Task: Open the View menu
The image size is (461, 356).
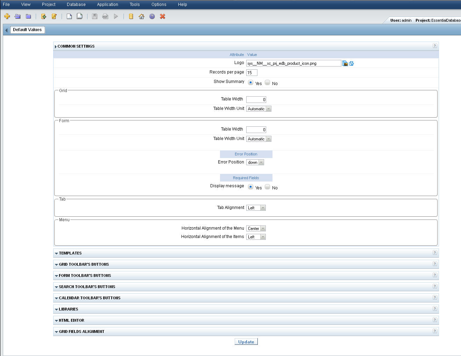Action: 26,5
